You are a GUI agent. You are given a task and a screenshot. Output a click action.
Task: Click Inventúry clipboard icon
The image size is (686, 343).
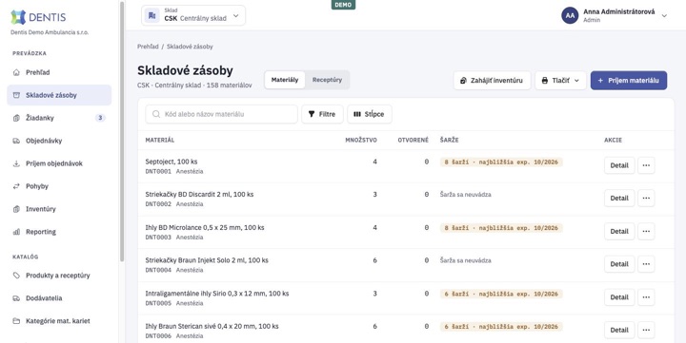[16, 209]
